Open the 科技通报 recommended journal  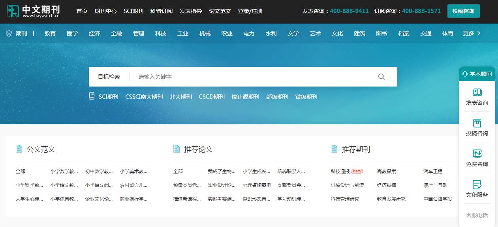340,171
